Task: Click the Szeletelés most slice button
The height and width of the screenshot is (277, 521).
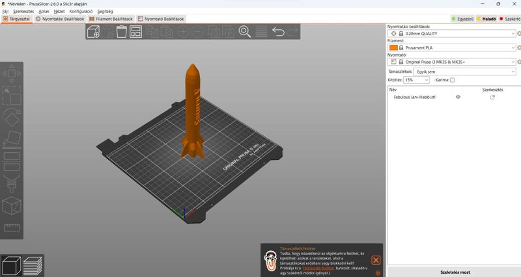Action: 455,272
